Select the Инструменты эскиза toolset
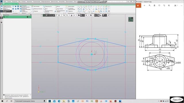184x103 pixels. 6,11
